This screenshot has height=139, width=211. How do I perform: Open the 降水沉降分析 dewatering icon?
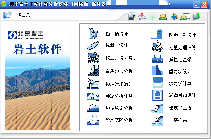(x=93, y=120)
